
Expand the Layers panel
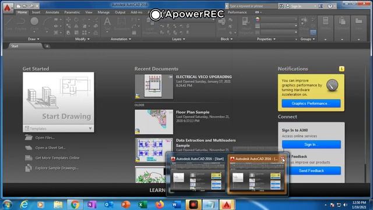179,39
